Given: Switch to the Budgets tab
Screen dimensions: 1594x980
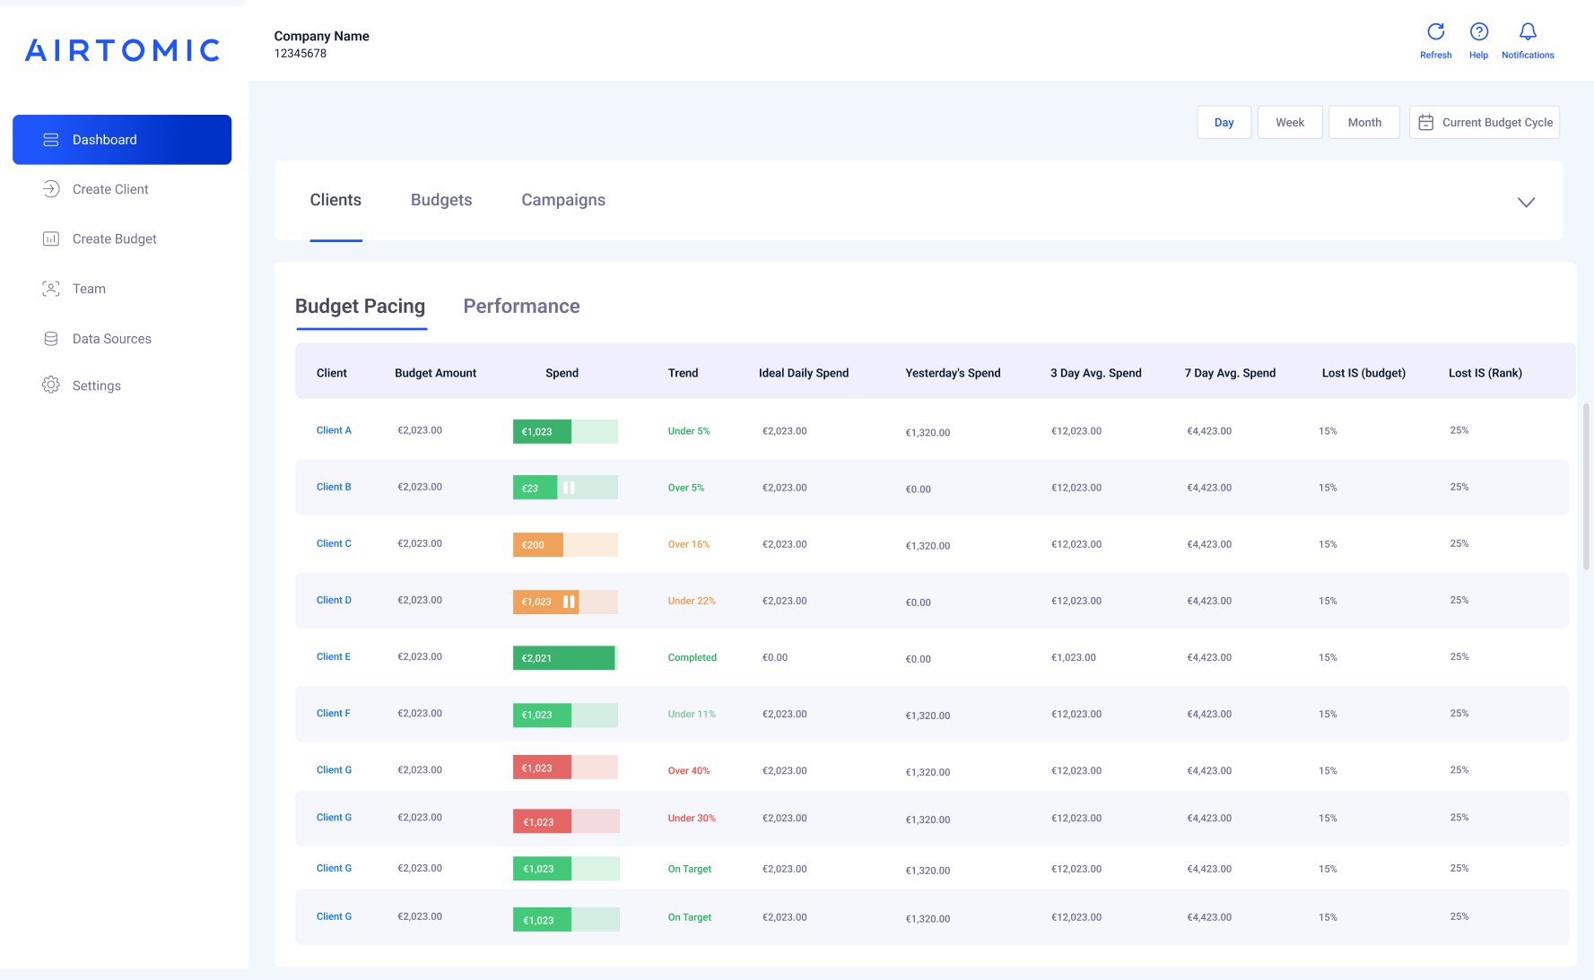Looking at the screenshot, I should coord(441,200).
